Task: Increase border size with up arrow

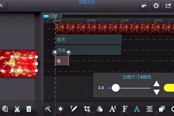Action: 157,84
